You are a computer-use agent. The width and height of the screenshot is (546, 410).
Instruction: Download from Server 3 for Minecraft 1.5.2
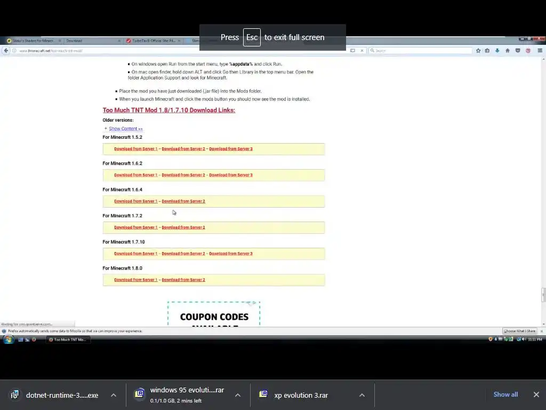tap(231, 149)
